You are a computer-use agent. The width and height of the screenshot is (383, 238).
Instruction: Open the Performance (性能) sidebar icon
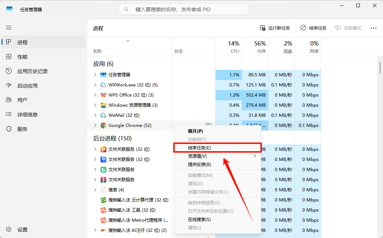(9, 57)
